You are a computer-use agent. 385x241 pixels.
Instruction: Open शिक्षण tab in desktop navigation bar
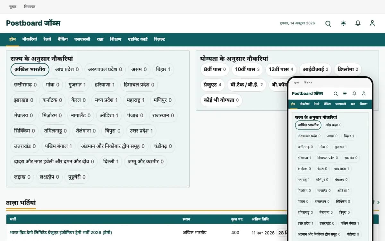116,39
